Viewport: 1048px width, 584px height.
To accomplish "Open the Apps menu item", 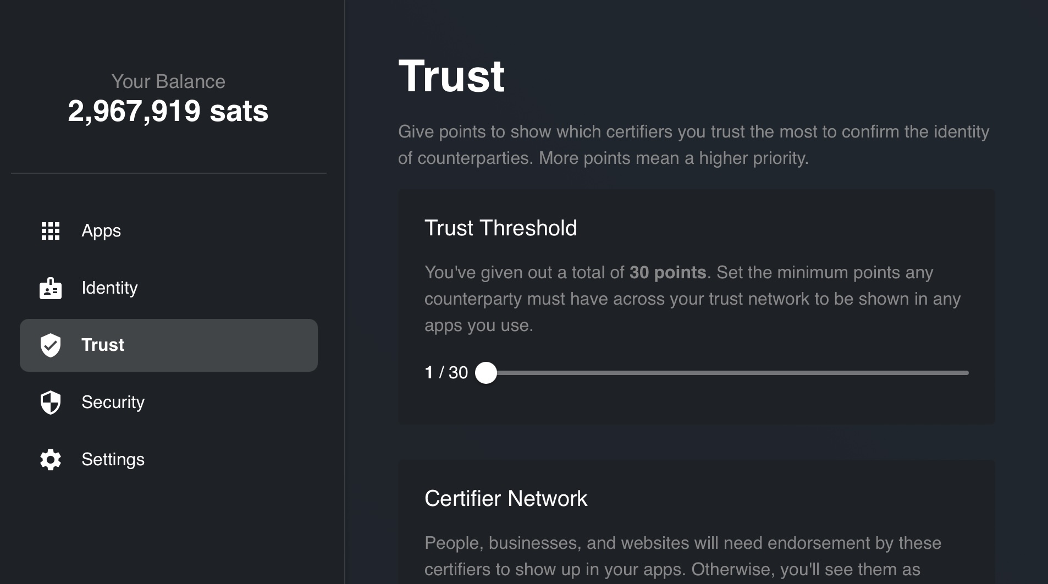I will pos(101,231).
